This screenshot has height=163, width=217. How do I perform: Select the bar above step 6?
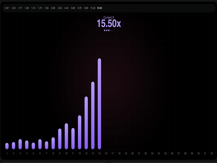[40, 144]
